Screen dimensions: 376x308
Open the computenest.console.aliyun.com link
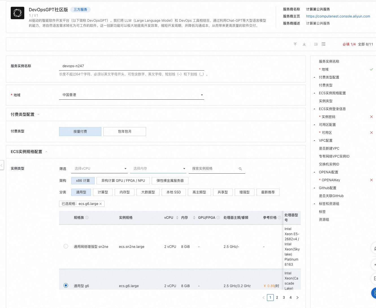[x=338, y=16]
